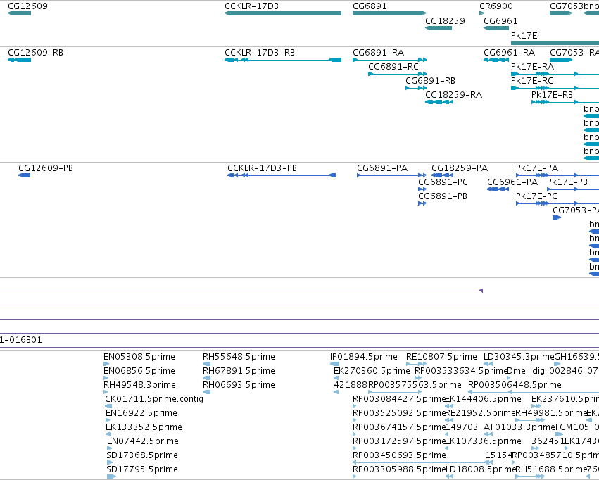Click the RH06693.5prime EST label
The width and height of the screenshot is (599, 480).
tap(239, 385)
